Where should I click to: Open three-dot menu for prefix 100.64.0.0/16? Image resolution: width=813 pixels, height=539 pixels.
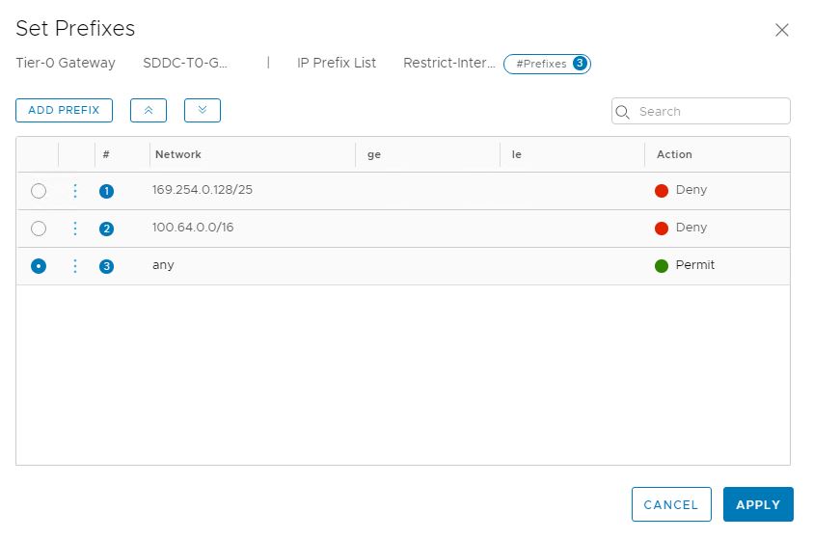(x=76, y=229)
